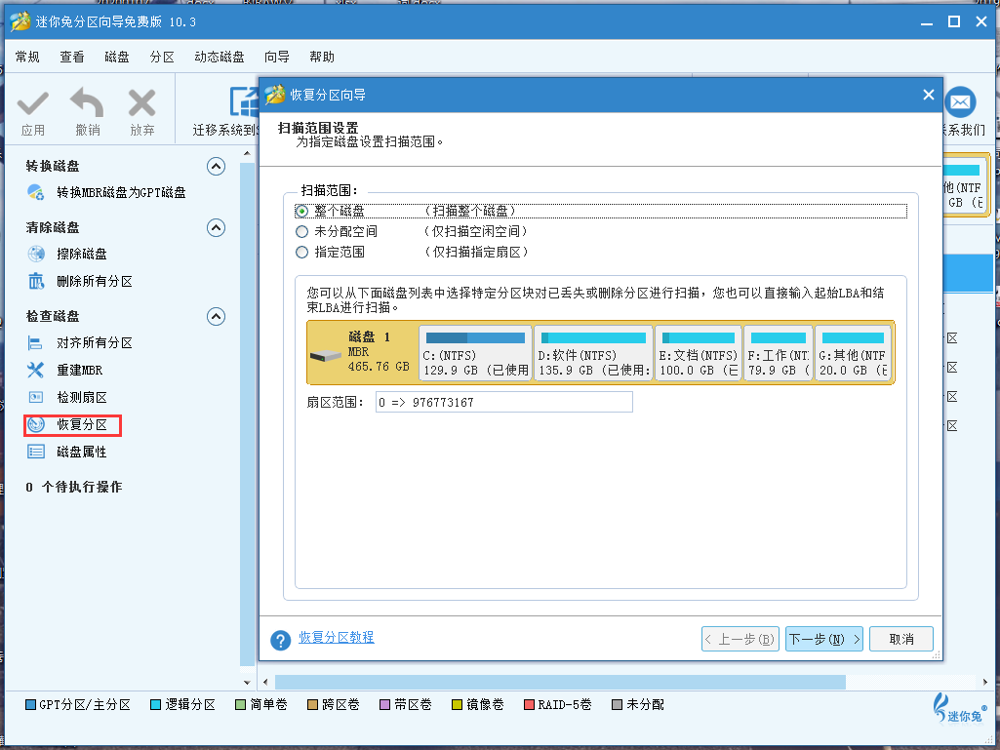The height and width of the screenshot is (750, 1000).
Task: Click the 简单卷 legend swatch
Action: (240, 705)
